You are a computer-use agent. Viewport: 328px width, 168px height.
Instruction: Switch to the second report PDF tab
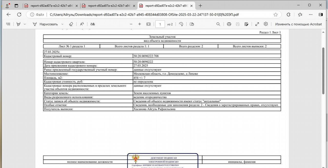pyautogui.click(x=109, y=6)
